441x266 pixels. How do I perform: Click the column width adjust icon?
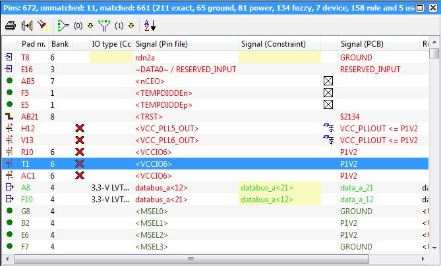tap(27, 26)
